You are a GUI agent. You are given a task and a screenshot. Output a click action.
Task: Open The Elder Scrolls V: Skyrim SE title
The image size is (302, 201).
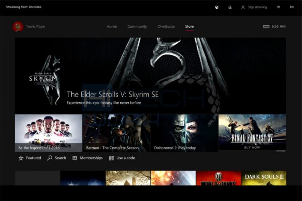(113, 94)
